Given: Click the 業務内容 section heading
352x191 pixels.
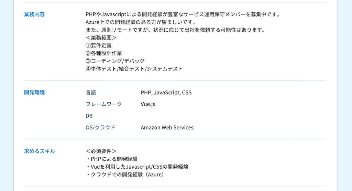Looking at the screenshot, I should [34, 14].
